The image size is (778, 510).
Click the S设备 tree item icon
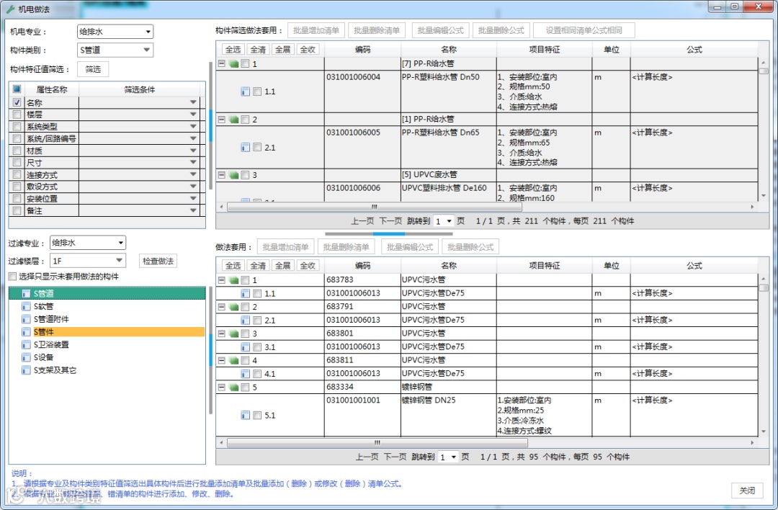[x=26, y=357]
